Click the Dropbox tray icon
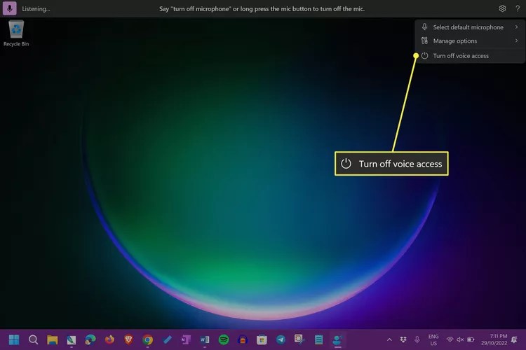 point(403,339)
